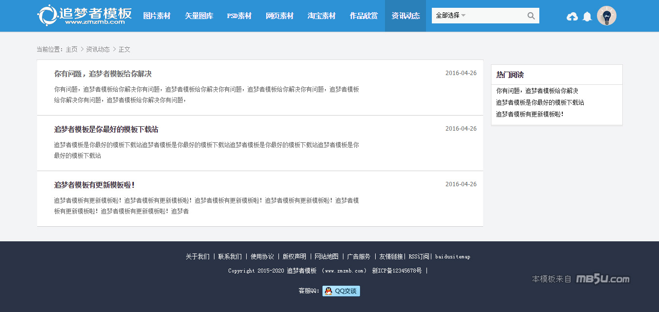This screenshot has width=659, height=312.
Task: Expand the 全部选择 search category dropdown
Action: tap(450, 16)
